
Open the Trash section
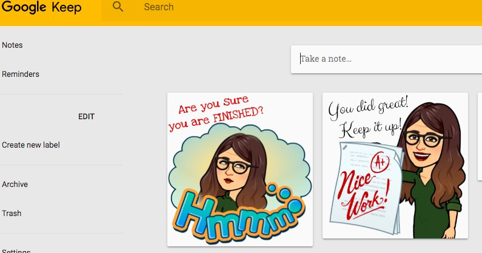pyautogui.click(x=12, y=214)
